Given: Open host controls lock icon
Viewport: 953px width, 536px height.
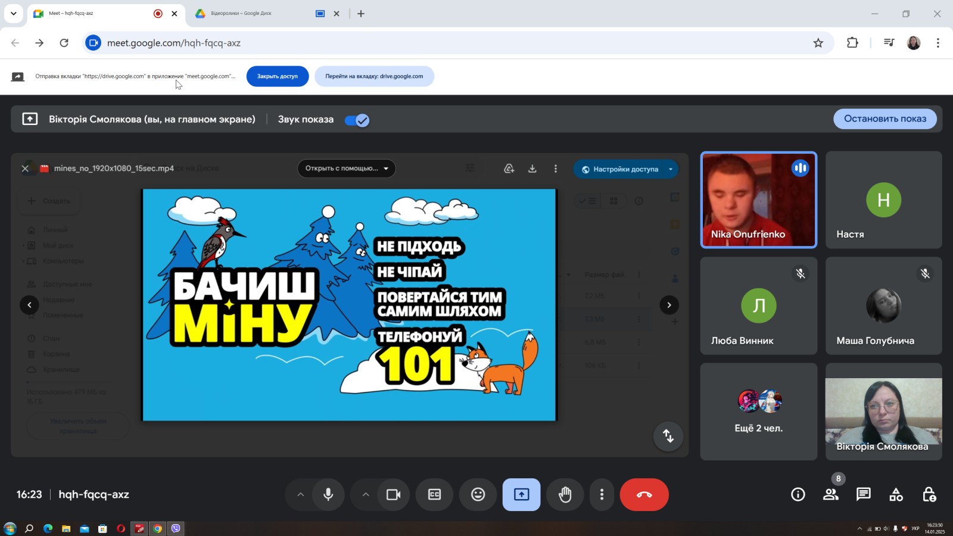Looking at the screenshot, I should pyautogui.click(x=929, y=494).
